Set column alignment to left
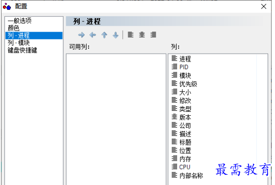 click(x=131, y=35)
